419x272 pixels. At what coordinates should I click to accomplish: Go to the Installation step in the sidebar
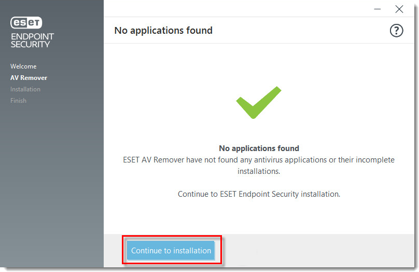(x=25, y=89)
